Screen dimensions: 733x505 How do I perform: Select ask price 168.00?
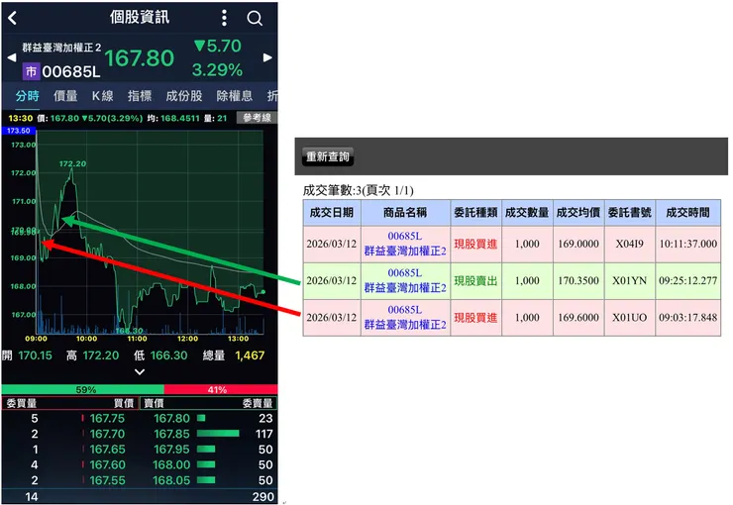point(172,464)
